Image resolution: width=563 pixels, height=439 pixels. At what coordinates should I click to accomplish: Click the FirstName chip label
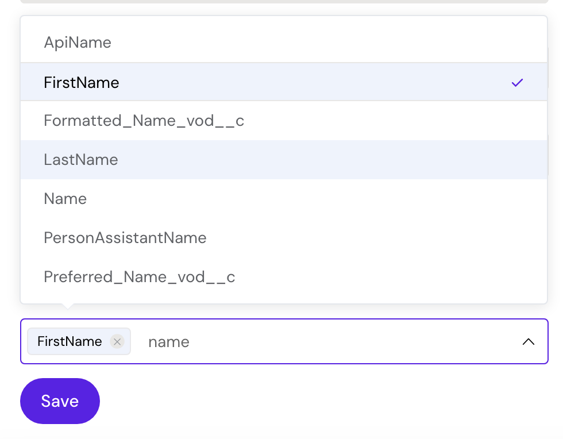click(70, 342)
